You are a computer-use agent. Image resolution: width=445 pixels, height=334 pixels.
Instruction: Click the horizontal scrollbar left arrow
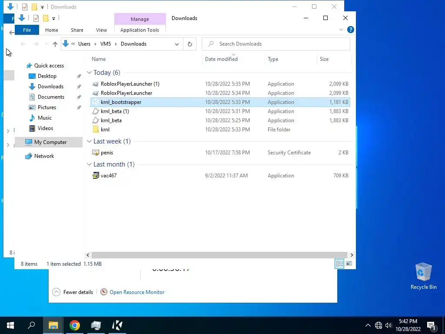tap(88, 255)
